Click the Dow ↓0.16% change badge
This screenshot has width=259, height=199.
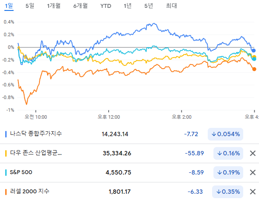point(228,154)
